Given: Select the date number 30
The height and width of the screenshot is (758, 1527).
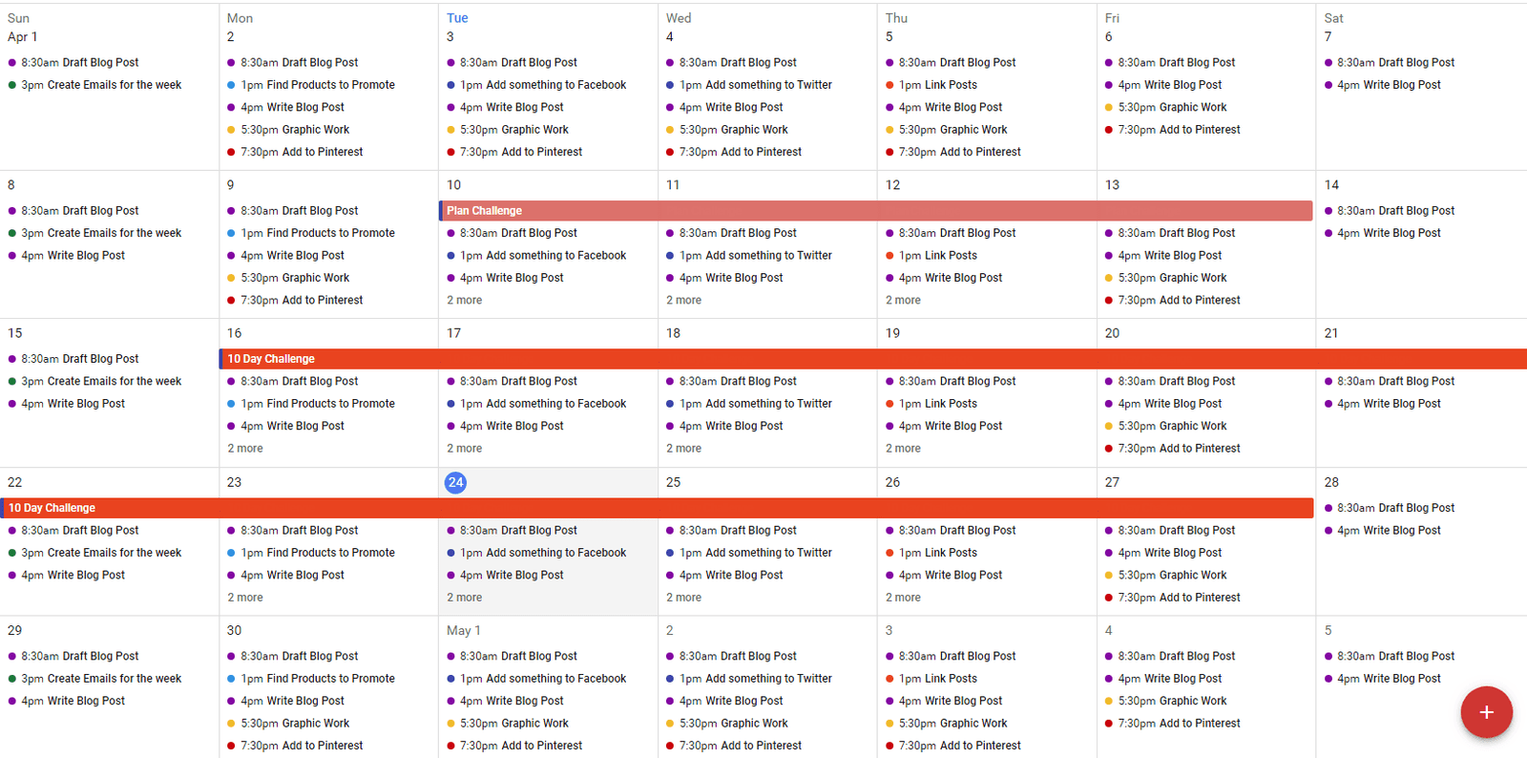Looking at the screenshot, I should point(234,630).
